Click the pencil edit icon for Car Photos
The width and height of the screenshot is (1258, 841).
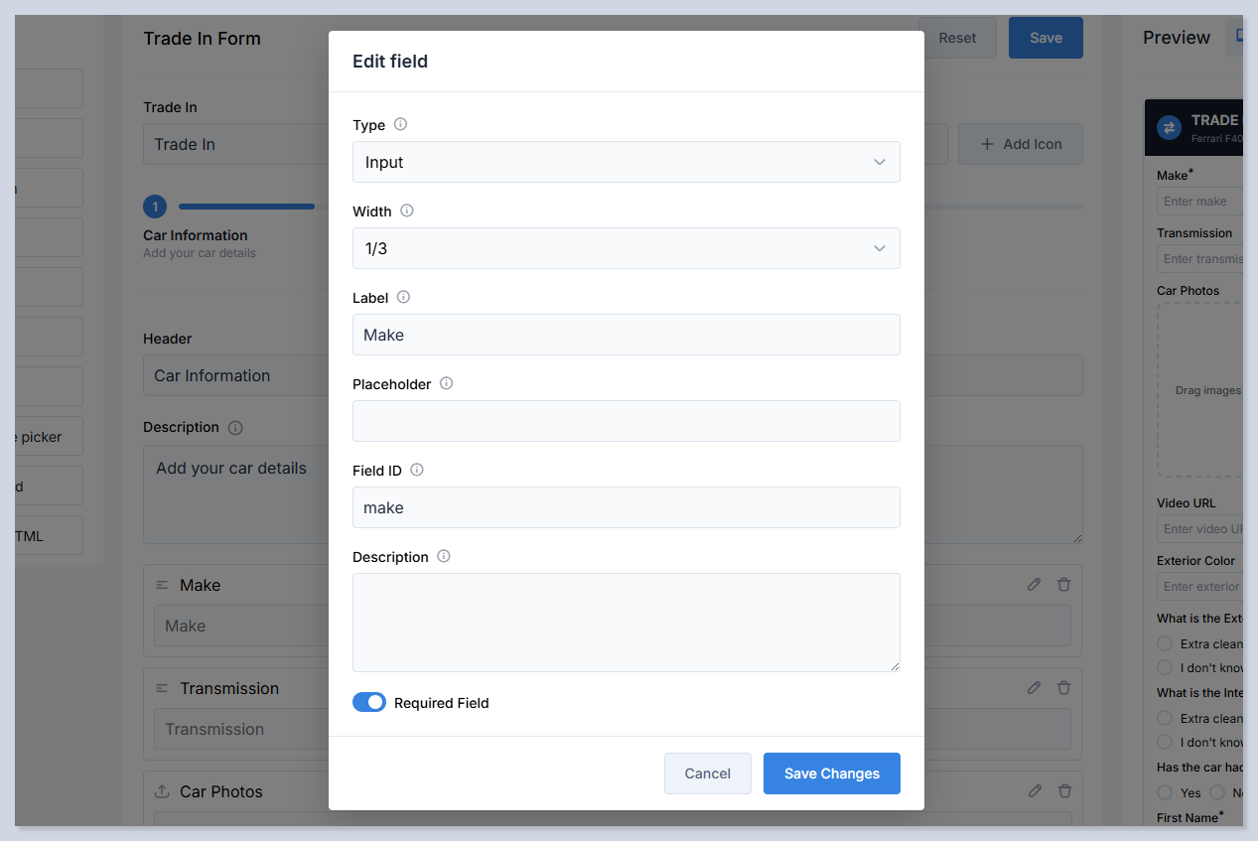pyautogui.click(x=1035, y=791)
